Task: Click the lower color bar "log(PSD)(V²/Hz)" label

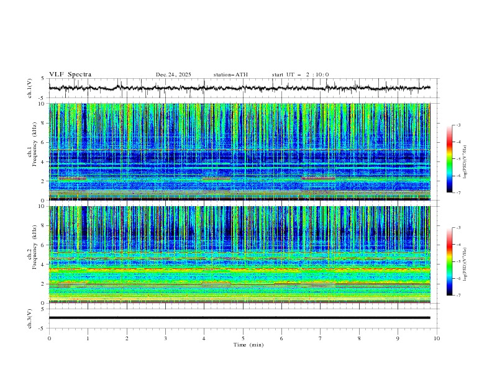Action: (465, 265)
